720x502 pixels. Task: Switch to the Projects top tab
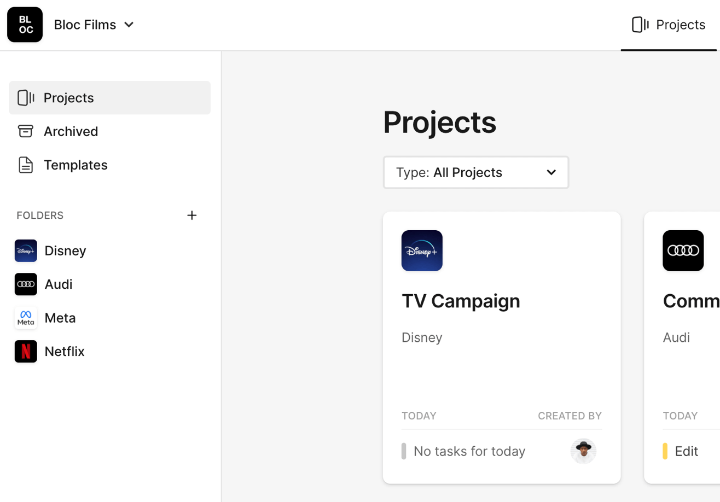[669, 25]
